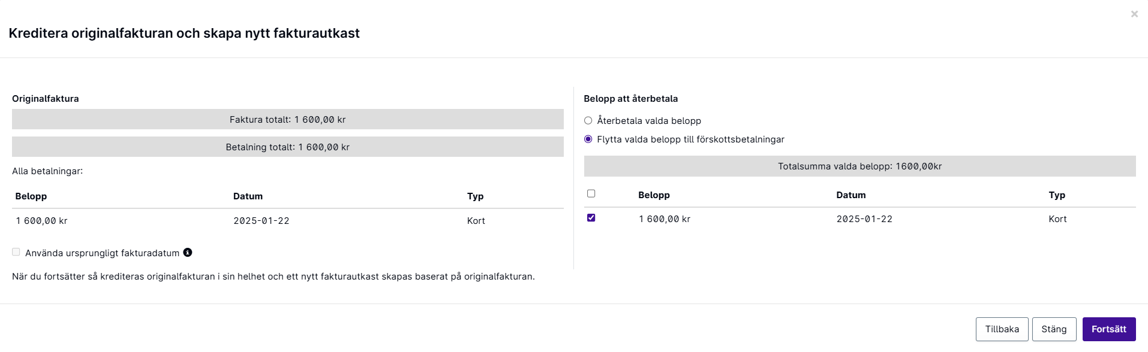This screenshot has height=352, width=1148.
Task: Click Kort in the refund table row
Action: pos(1057,219)
